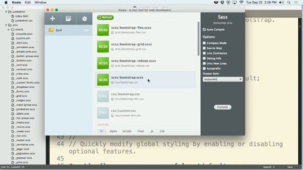Open _navbar.scss in editor sidebar
The width and height of the screenshot is (303, 170).
(x=23, y=140)
